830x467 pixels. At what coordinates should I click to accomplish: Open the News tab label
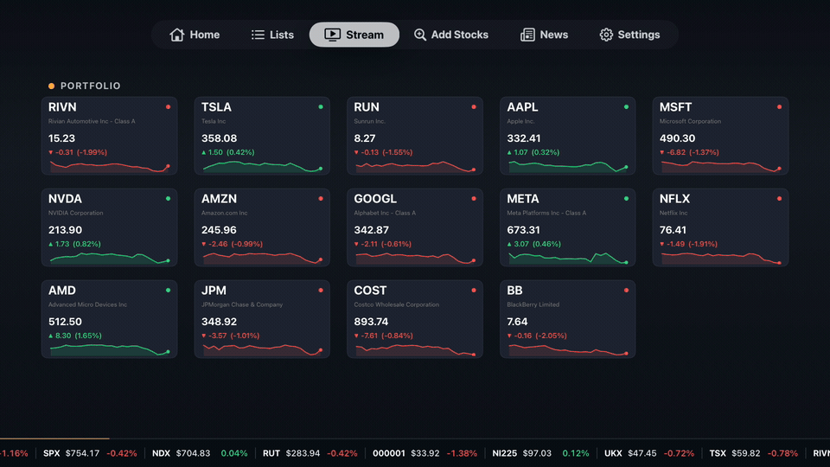pos(553,35)
